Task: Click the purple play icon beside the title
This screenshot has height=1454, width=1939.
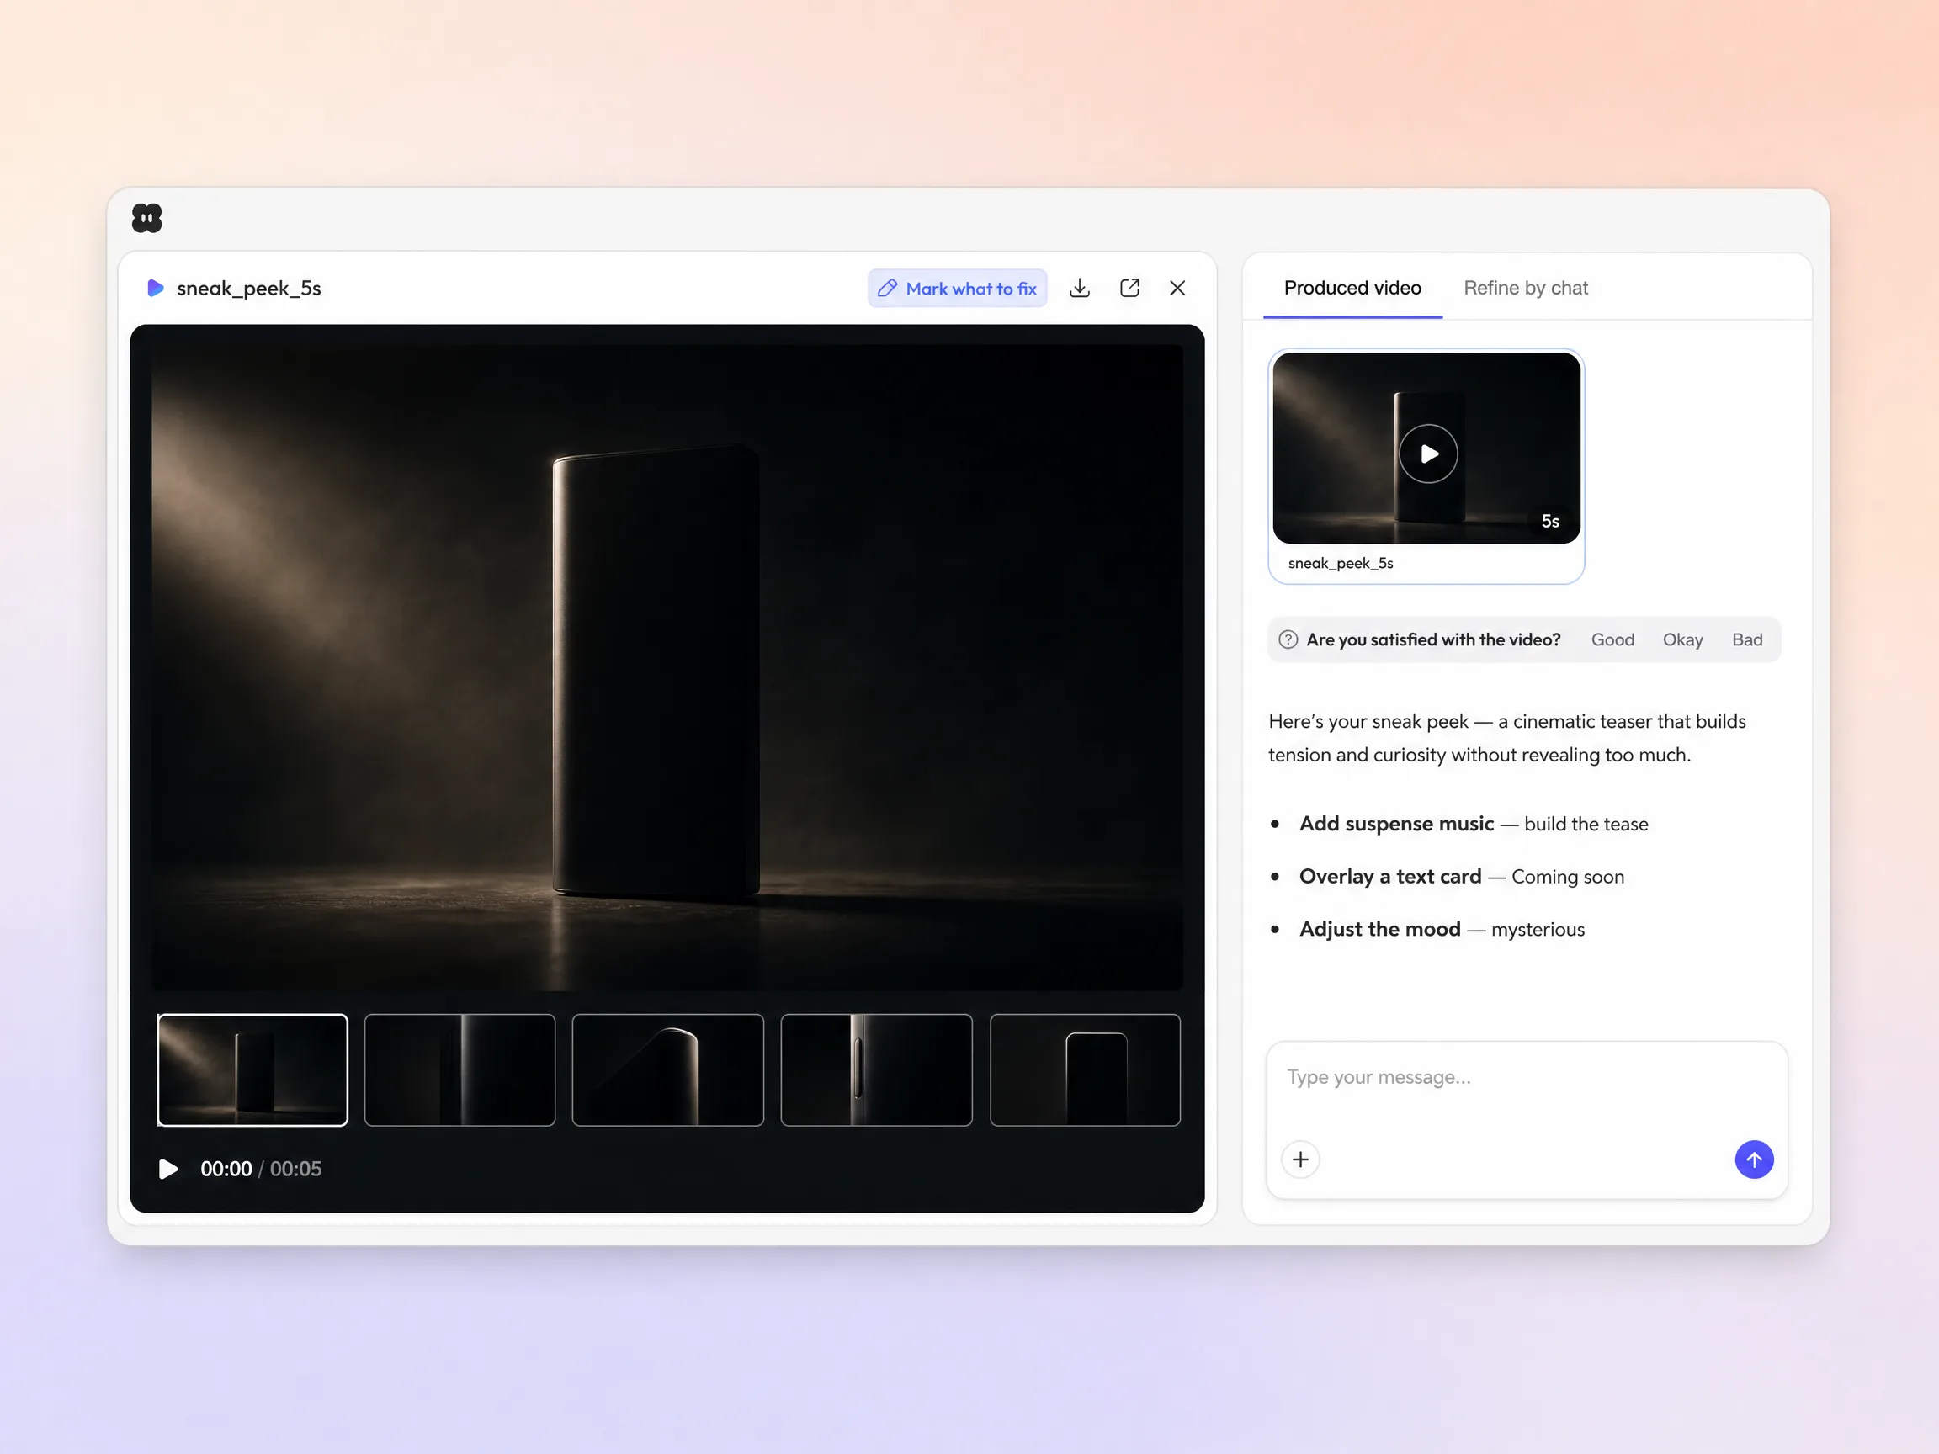Action: pyautogui.click(x=155, y=289)
